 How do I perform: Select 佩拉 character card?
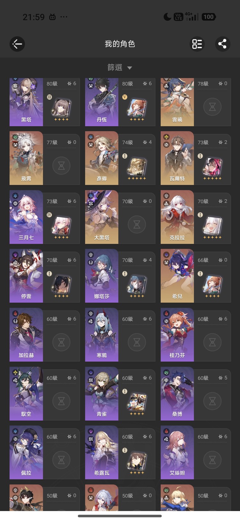(x=45, y=452)
